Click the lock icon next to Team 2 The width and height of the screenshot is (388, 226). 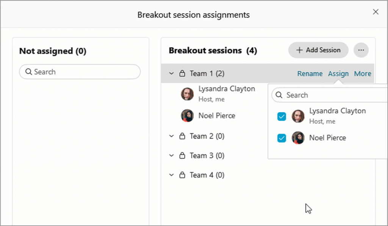(181, 136)
